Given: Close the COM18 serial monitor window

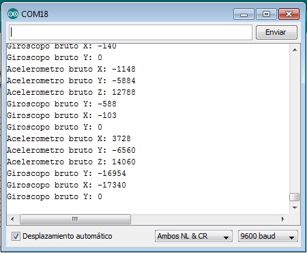Looking at the screenshot, I should pos(289,14).
